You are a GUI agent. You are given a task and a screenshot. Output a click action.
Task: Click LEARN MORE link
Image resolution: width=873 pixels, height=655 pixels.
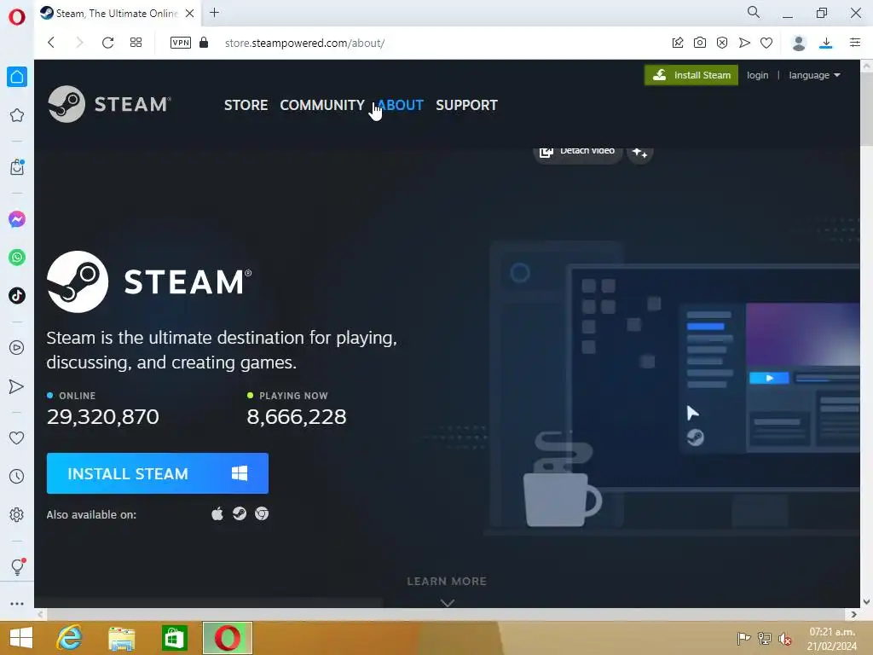point(447,581)
